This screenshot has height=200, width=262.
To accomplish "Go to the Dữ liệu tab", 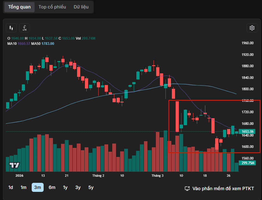I will pyautogui.click(x=81, y=7).
